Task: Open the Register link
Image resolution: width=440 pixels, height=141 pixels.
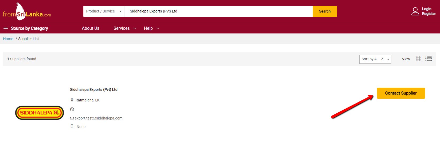Action: point(429,14)
